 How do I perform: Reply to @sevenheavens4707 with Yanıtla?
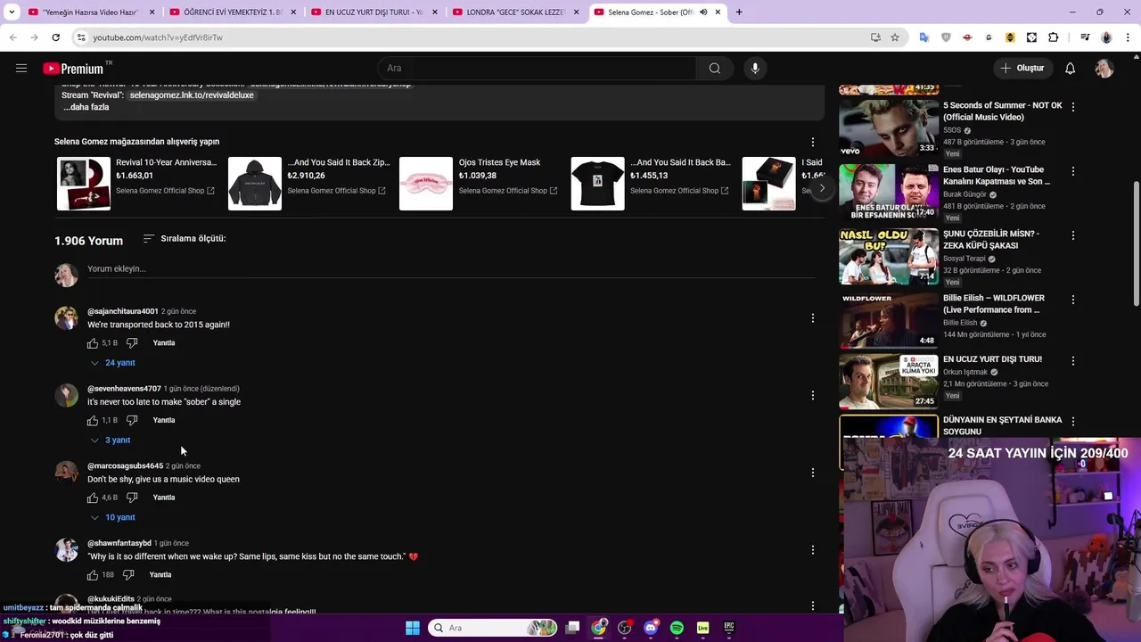164,420
